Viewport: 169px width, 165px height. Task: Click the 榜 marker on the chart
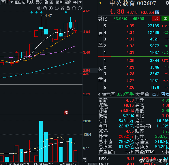point(66,112)
